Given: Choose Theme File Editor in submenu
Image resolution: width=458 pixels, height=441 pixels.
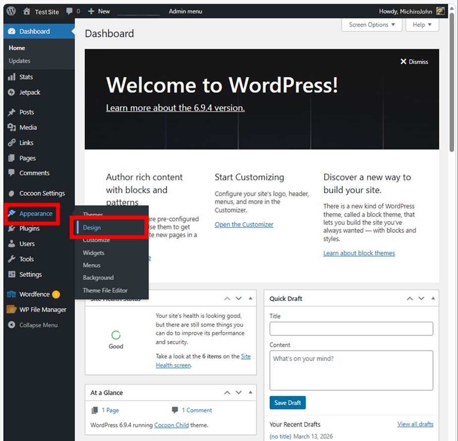Looking at the screenshot, I should point(105,290).
